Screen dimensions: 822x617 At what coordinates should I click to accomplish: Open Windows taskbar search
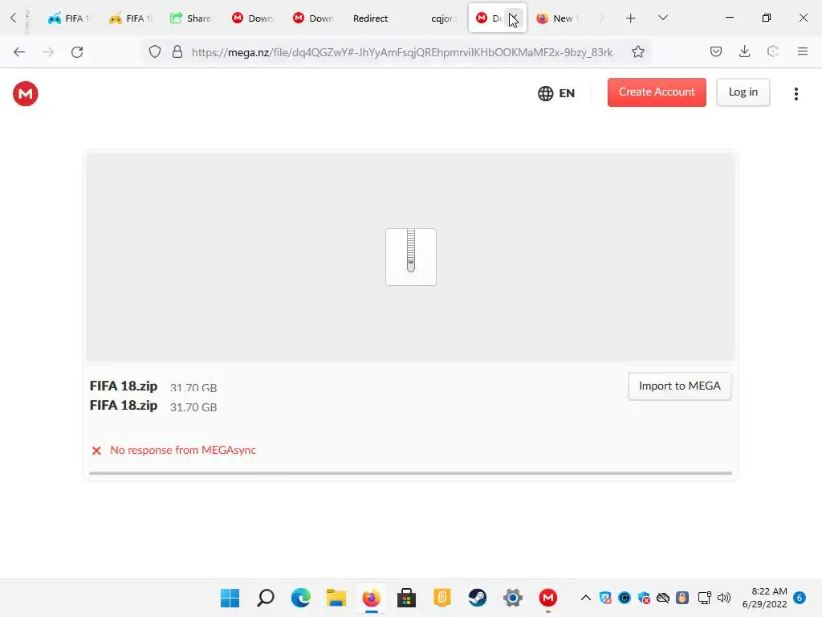tap(265, 598)
